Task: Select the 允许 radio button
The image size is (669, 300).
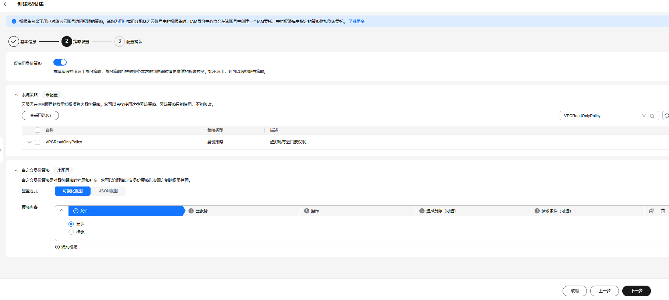Action: pos(71,224)
